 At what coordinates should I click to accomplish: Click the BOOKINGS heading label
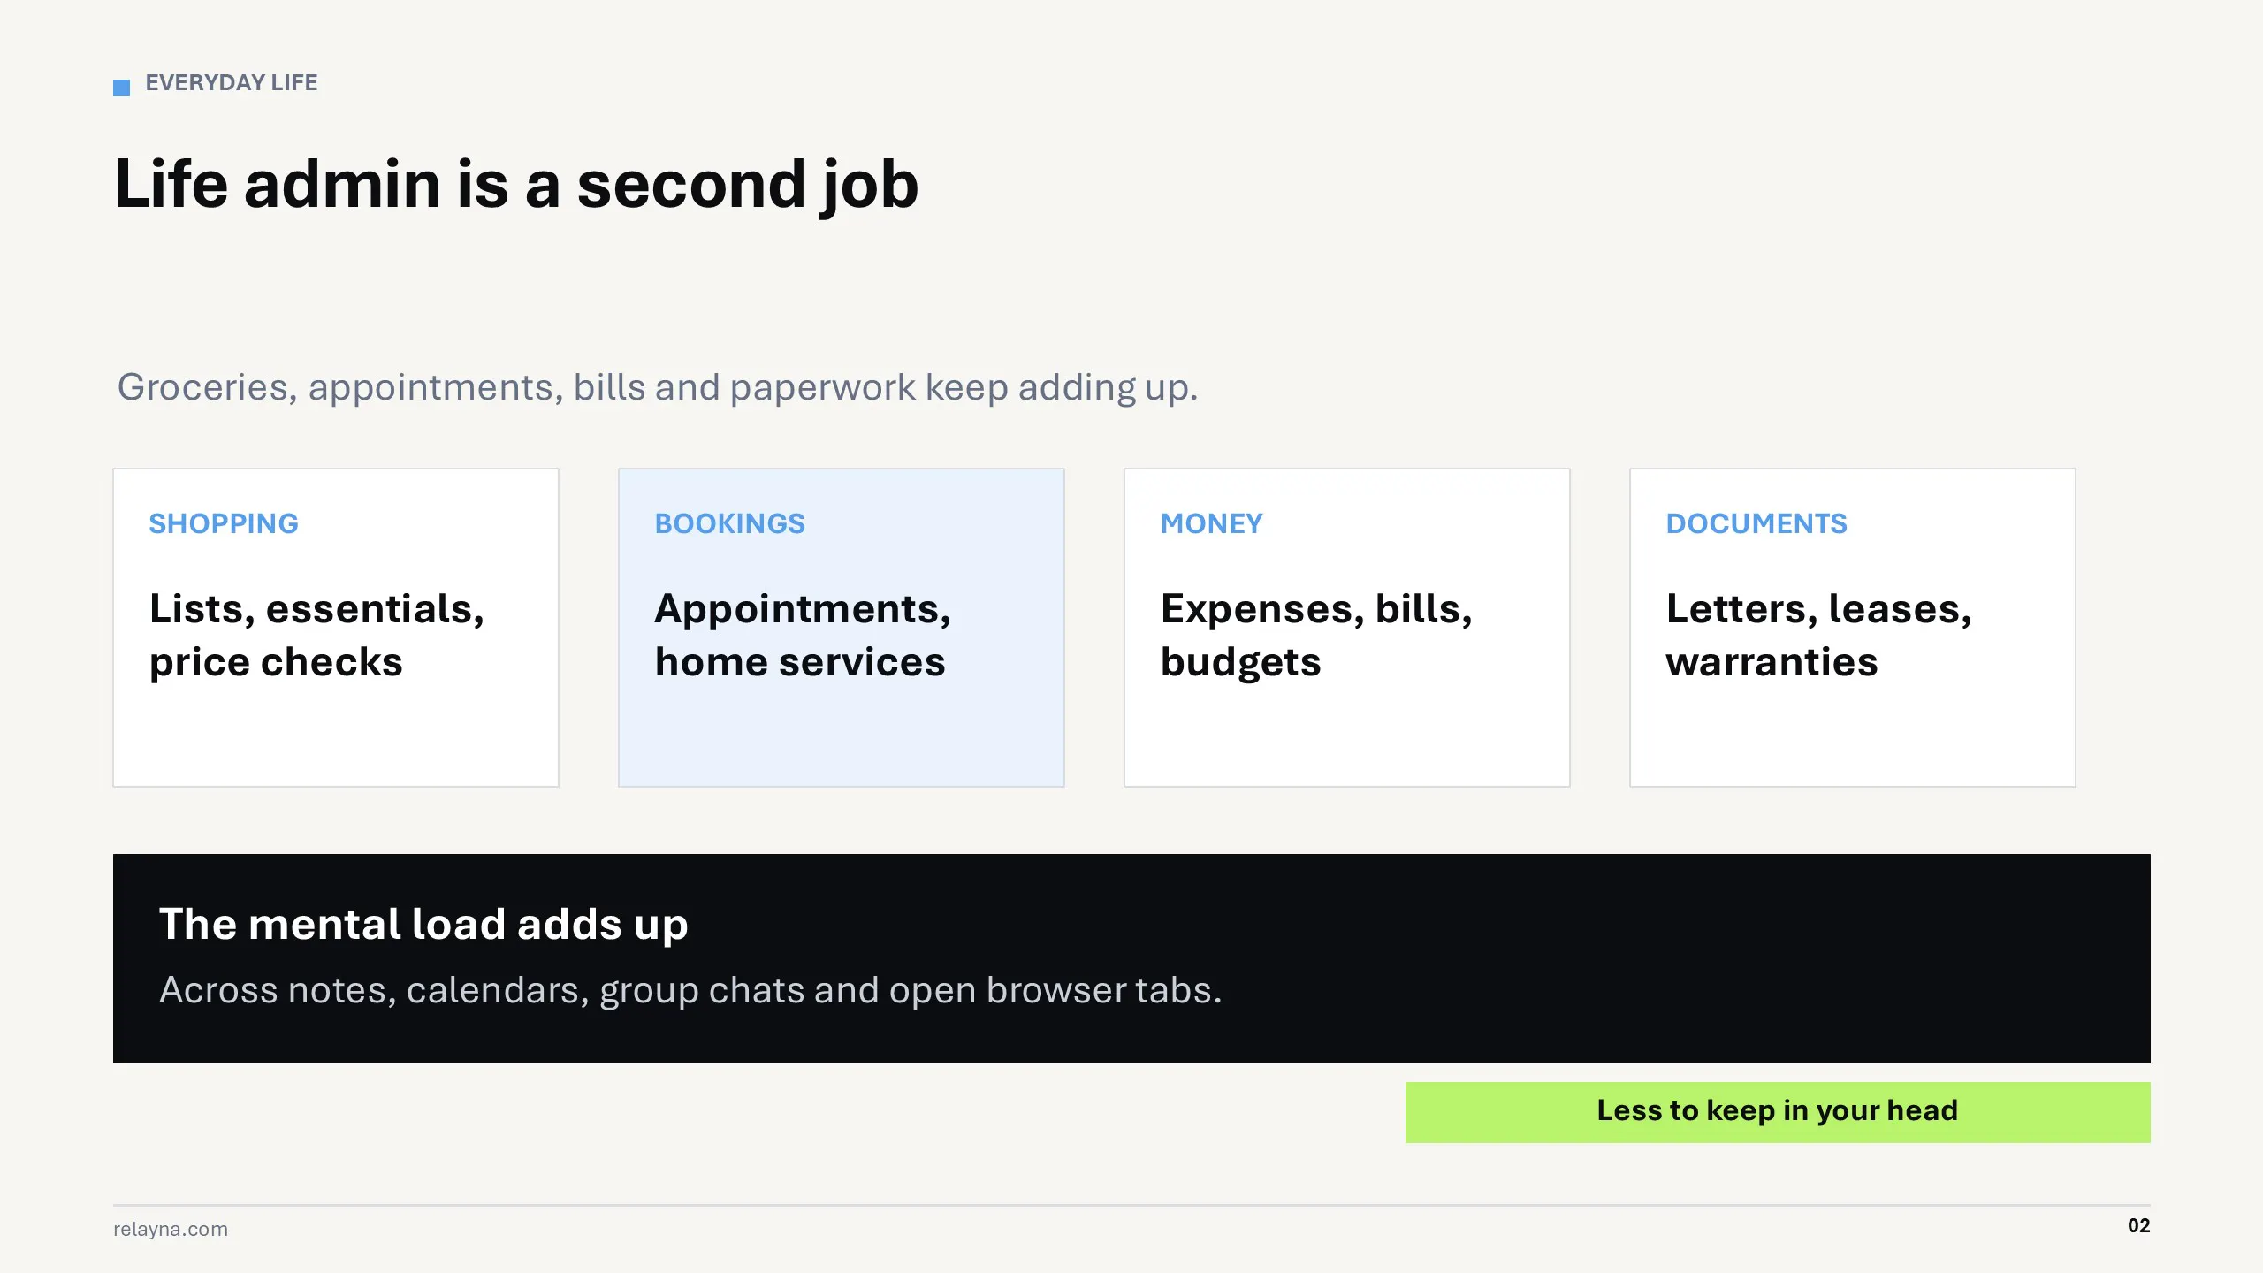click(730, 523)
